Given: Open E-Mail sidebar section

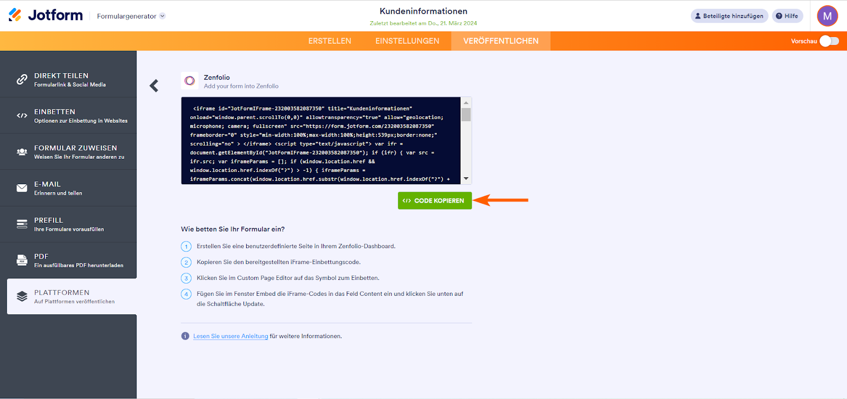Looking at the screenshot, I should tap(68, 188).
